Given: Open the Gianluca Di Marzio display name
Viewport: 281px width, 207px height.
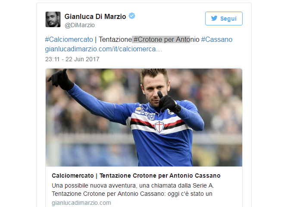Looking at the screenshot, I should 95,16.
